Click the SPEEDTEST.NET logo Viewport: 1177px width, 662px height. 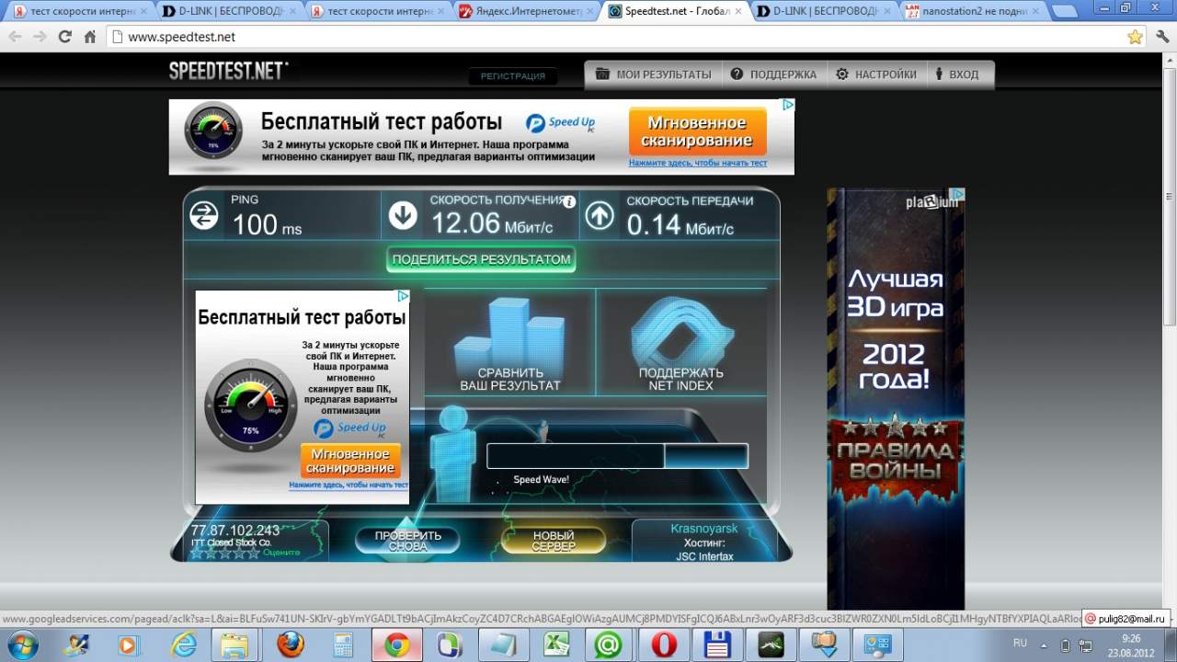[228, 71]
